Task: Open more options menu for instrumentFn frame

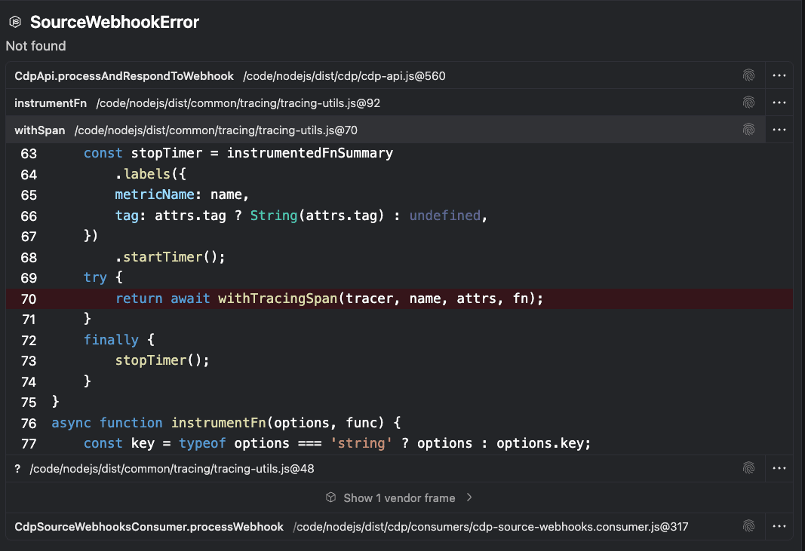Action: coord(779,103)
